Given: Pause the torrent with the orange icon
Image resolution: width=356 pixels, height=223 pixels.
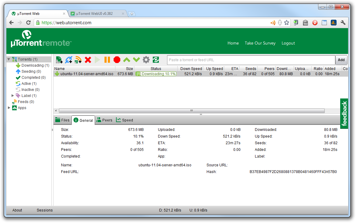Looking at the screenshot, I should 107,60.
